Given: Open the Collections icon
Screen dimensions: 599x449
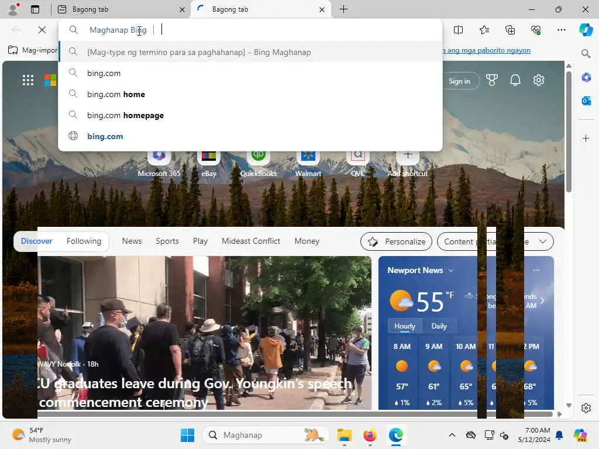Looking at the screenshot, I should pos(510,30).
